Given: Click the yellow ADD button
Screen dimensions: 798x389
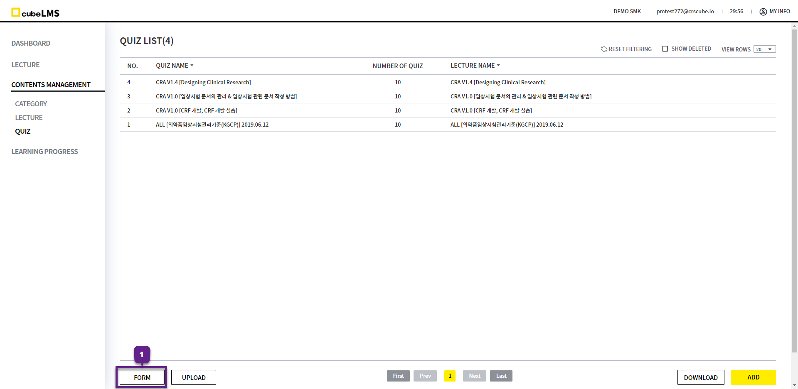Looking at the screenshot, I should [x=753, y=377].
